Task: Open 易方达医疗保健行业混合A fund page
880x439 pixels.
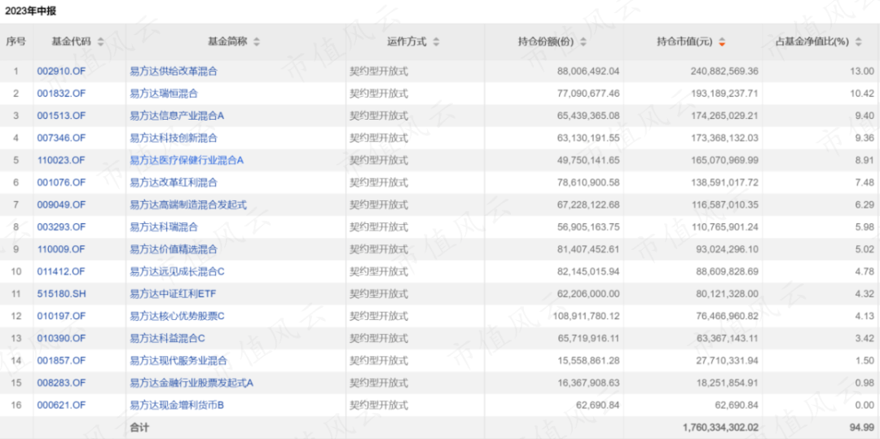Action: click(187, 160)
